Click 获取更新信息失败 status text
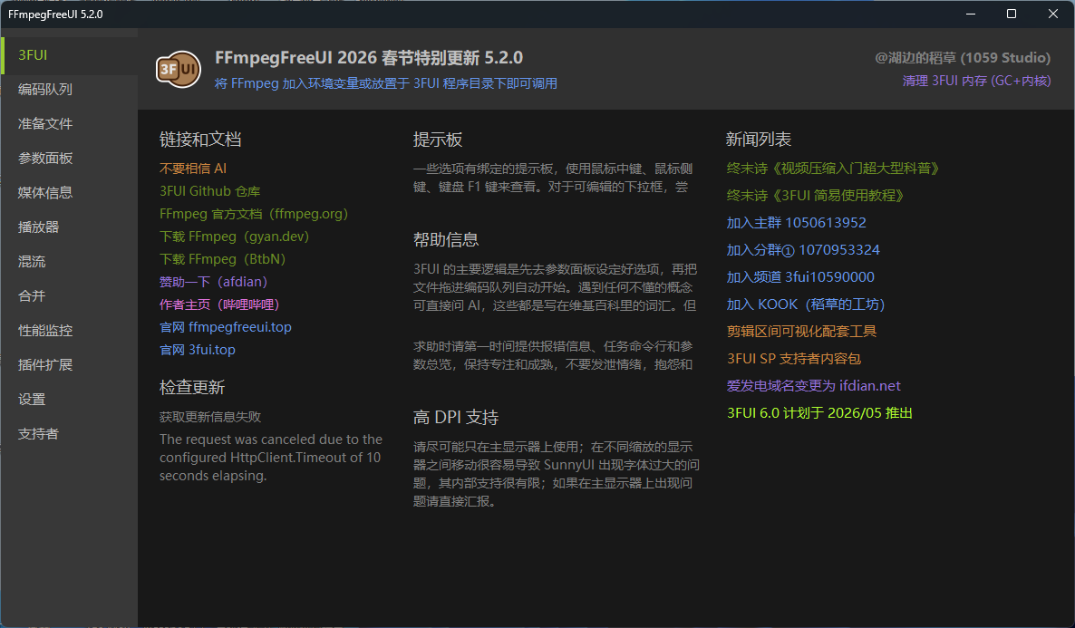This screenshot has height=628, width=1075. click(x=209, y=417)
